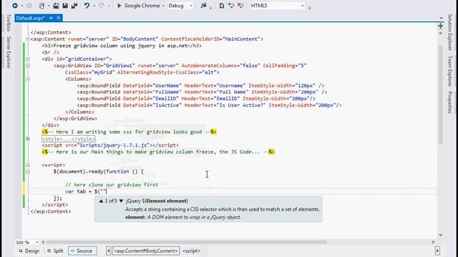Click the Navigate Backward arrow icon

pyautogui.click(x=15, y=6)
